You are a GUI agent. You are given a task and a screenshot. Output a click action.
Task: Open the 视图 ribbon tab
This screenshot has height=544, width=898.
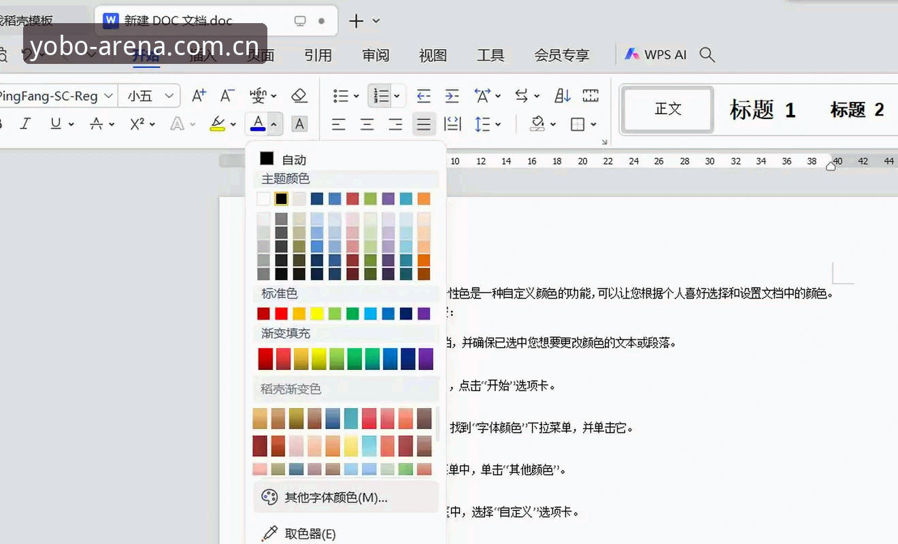433,55
